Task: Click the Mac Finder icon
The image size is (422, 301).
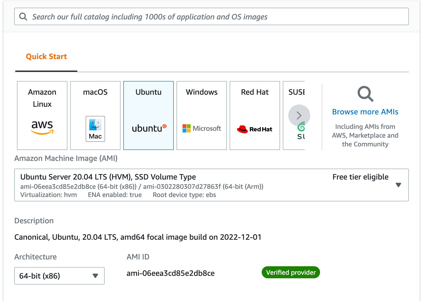Action: [x=95, y=129]
